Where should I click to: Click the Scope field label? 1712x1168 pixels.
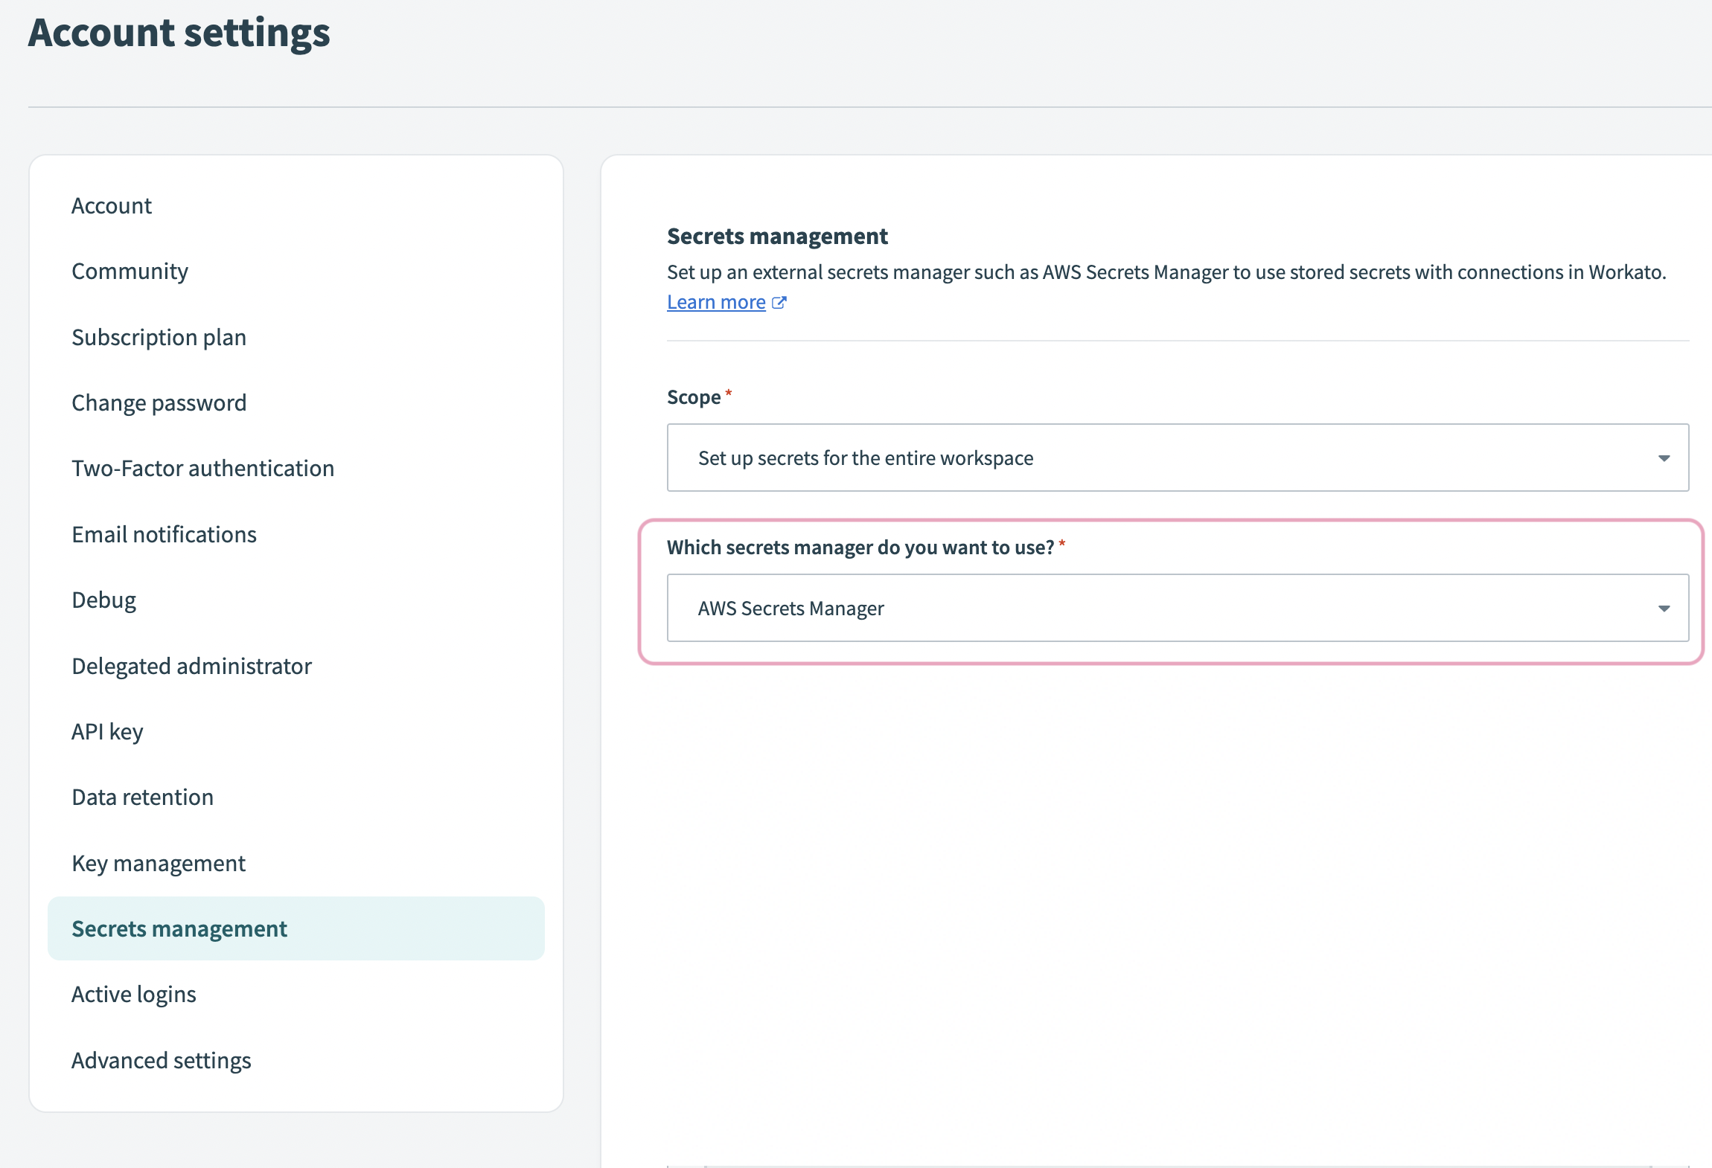694,397
